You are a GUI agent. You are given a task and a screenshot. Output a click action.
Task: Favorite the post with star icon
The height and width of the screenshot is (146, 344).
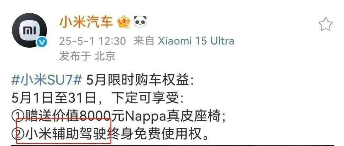point(325,24)
